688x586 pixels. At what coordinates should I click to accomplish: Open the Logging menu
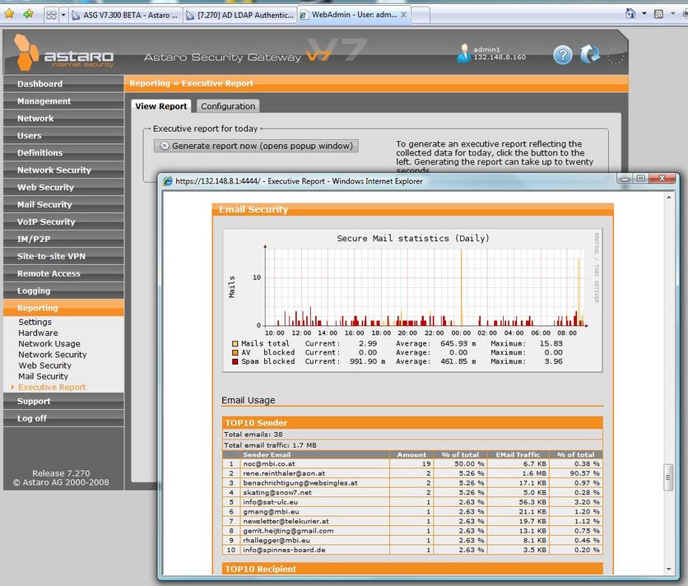point(63,291)
